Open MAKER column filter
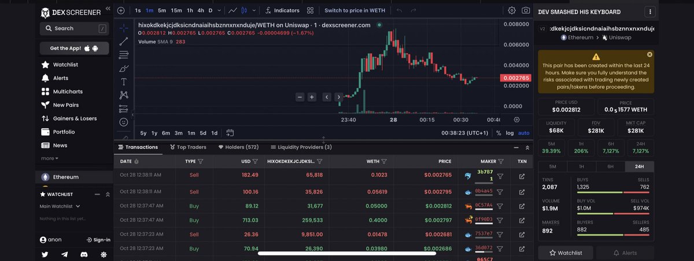This screenshot has height=261, width=694. pos(501,162)
